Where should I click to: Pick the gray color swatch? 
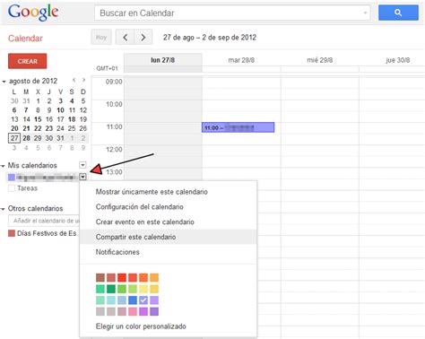(x=100, y=311)
